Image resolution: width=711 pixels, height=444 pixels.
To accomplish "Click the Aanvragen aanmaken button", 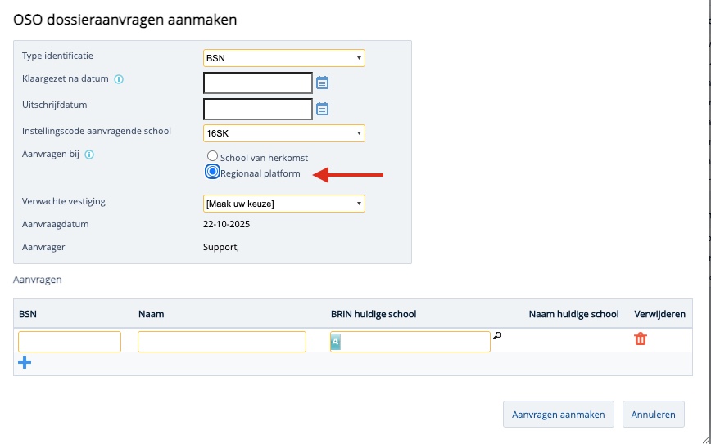I will tap(558, 415).
